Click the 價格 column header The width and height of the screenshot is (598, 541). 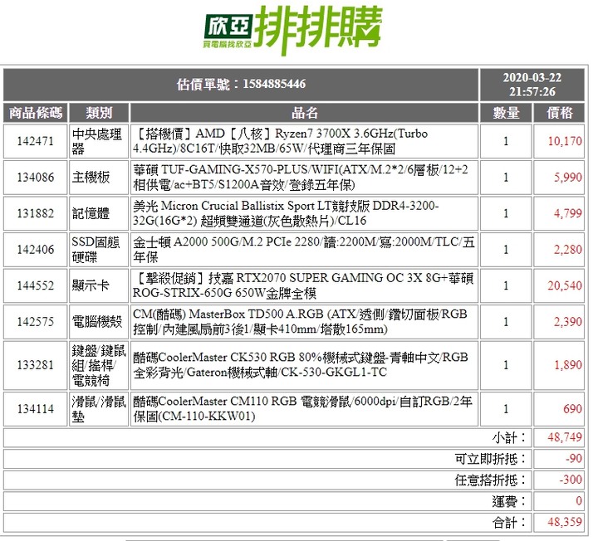(x=559, y=113)
